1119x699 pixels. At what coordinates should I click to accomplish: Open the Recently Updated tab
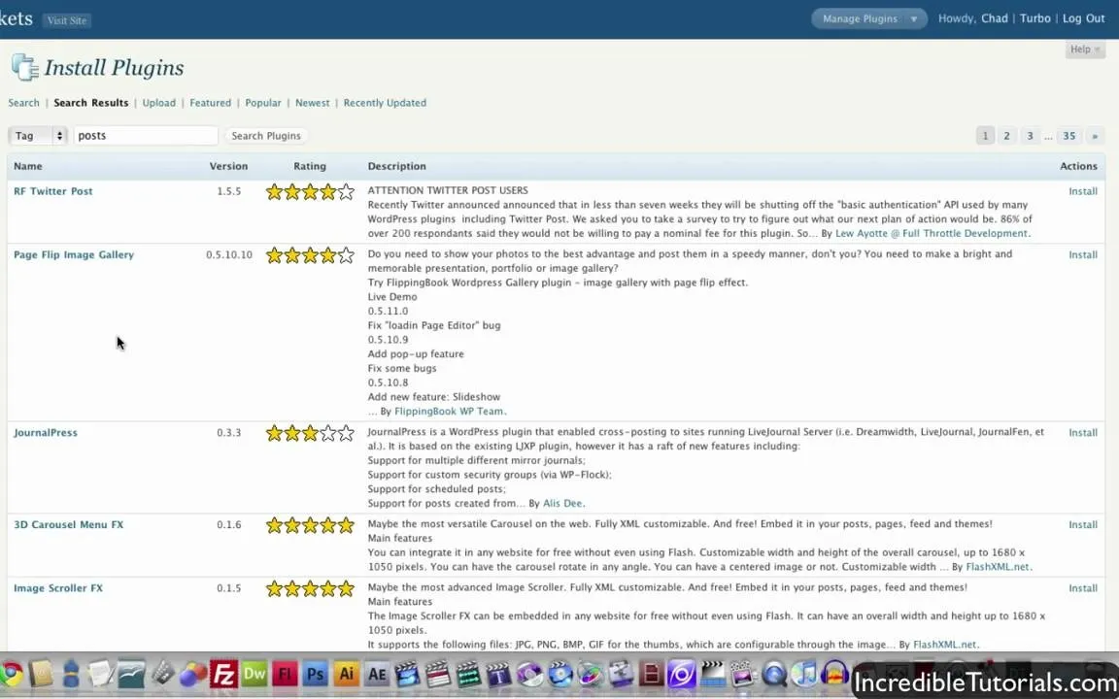385,103
